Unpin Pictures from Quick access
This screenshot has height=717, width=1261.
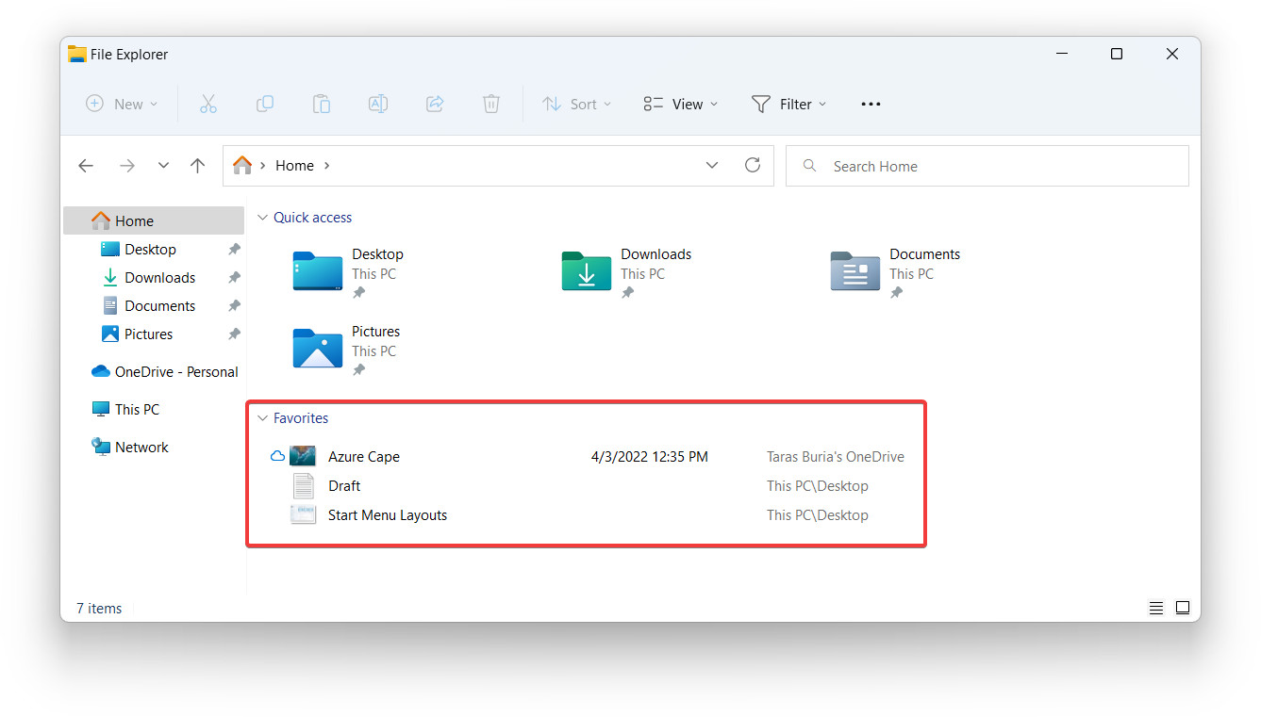coord(232,334)
